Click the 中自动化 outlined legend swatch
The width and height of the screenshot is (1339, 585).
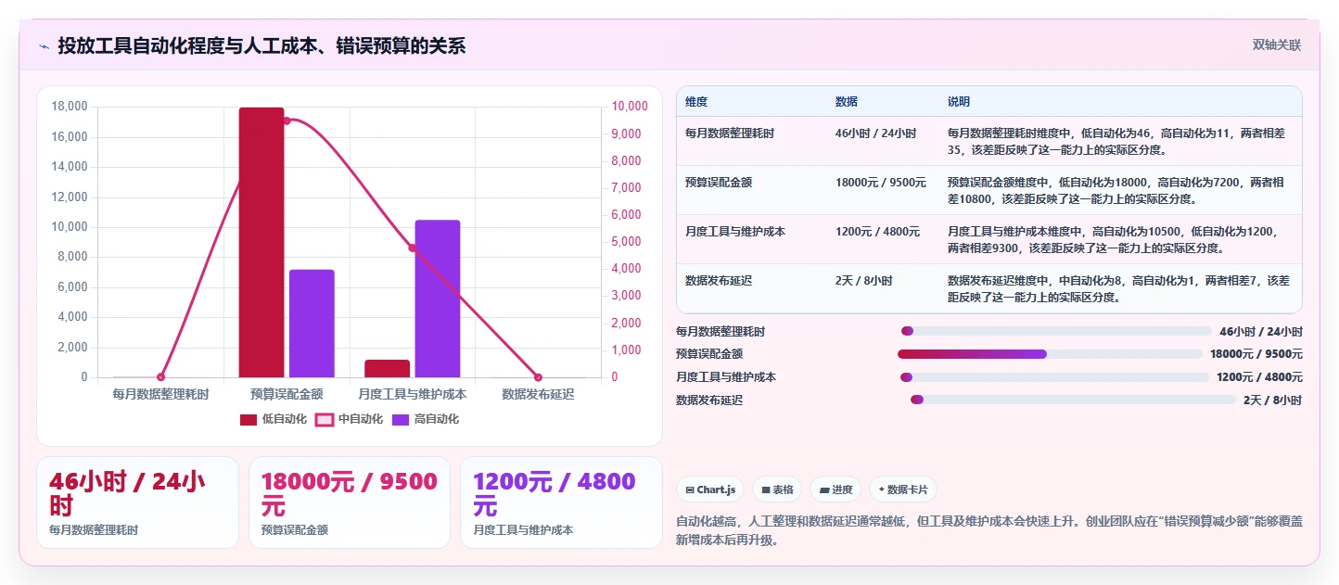[x=325, y=420]
